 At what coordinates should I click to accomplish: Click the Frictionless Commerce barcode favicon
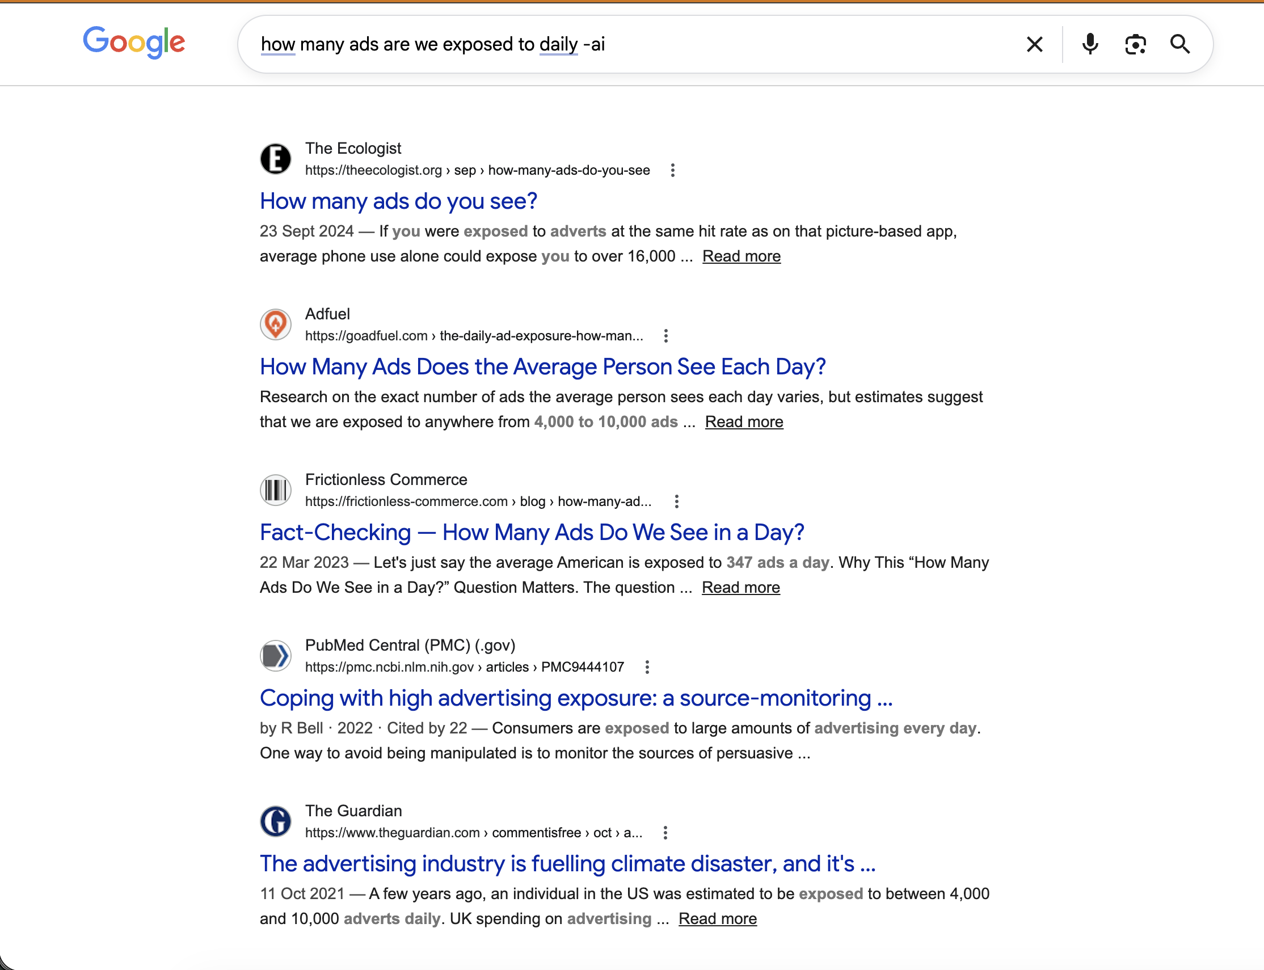[x=275, y=490]
